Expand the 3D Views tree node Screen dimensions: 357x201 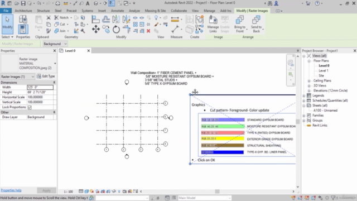click(309, 85)
